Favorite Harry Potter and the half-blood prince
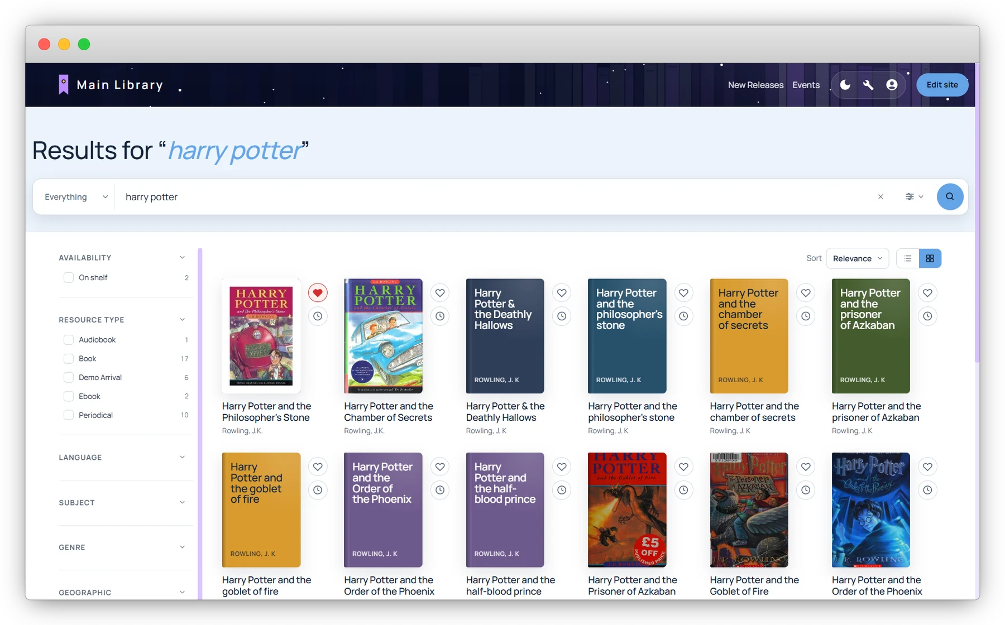The height and width of the screenshot is (625, 1005). [x=562, y=467]
